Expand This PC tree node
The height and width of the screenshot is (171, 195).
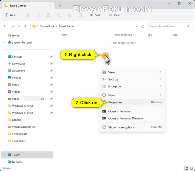[x=4, y=155]
